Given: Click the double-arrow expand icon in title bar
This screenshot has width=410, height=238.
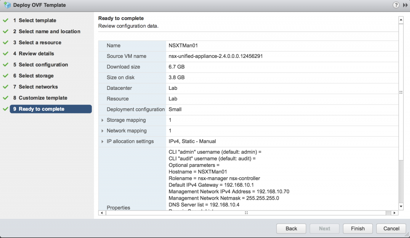Looking at the screenshot, I should pos(405,5).
